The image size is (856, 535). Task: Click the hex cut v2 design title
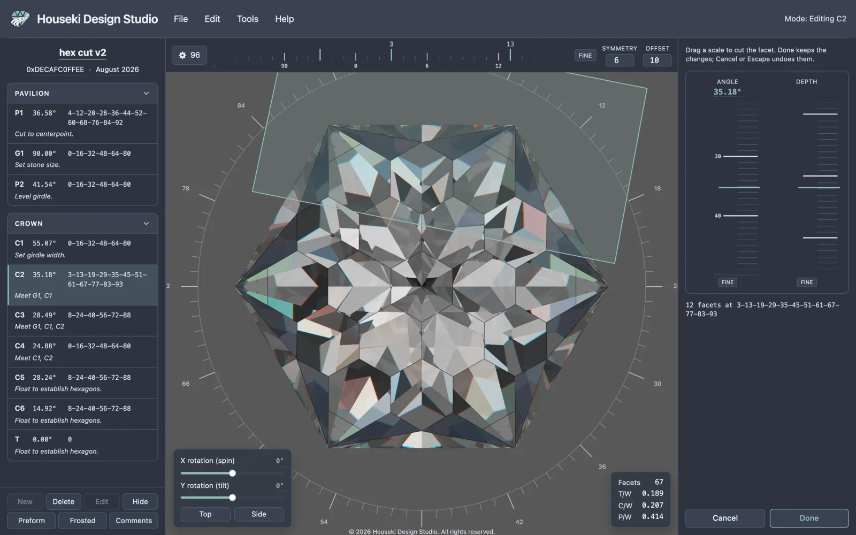[x=82, y=52]
